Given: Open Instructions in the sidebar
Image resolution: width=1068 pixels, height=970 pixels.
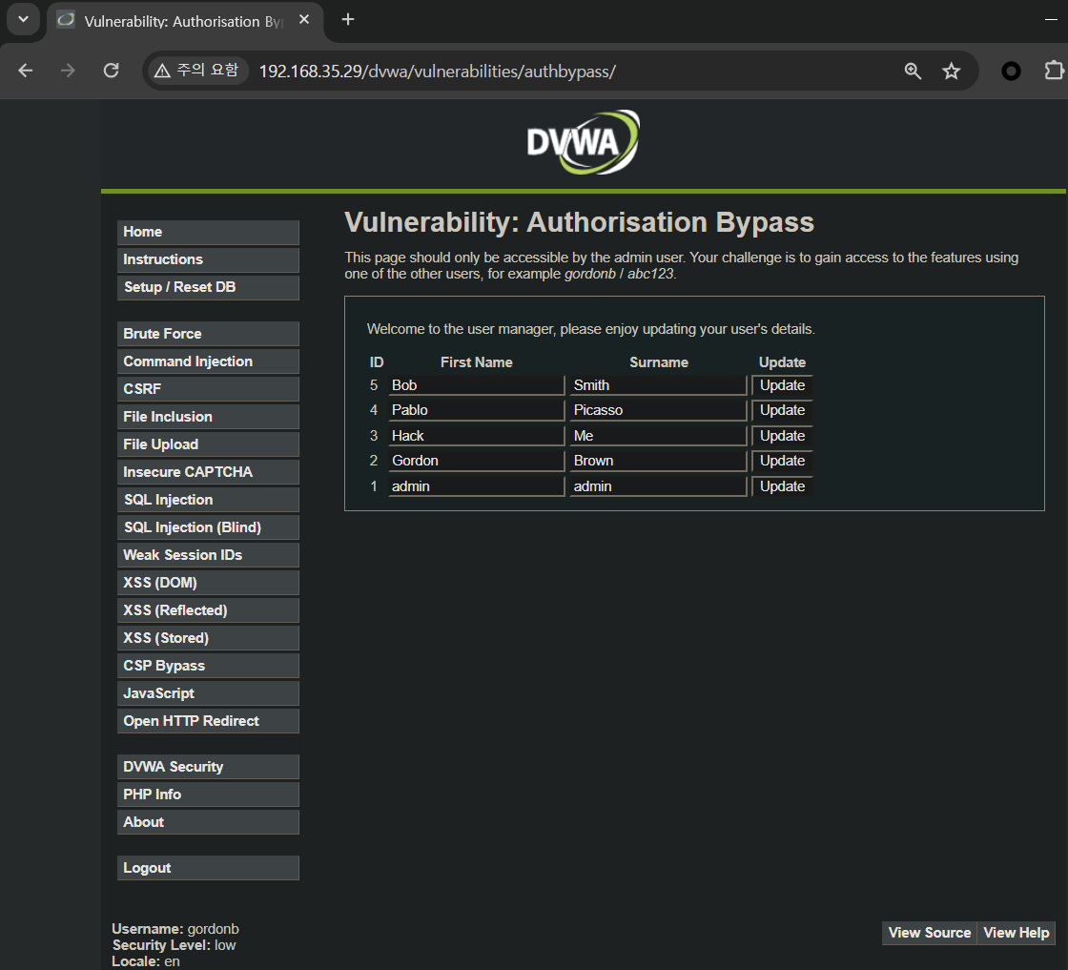Looking at the screenshot, I should 208,259.
